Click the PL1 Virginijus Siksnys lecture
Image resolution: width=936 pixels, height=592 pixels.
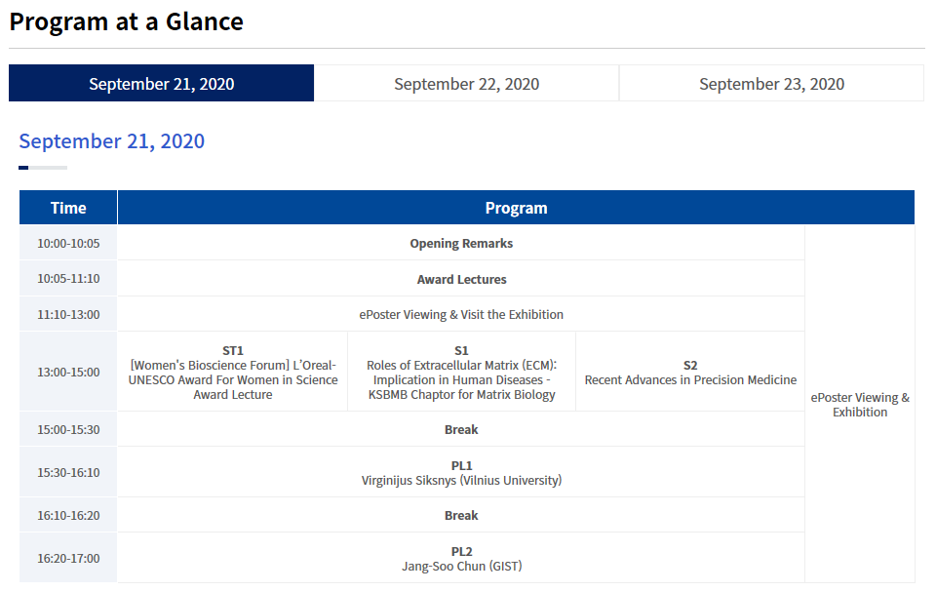(460, 473)
